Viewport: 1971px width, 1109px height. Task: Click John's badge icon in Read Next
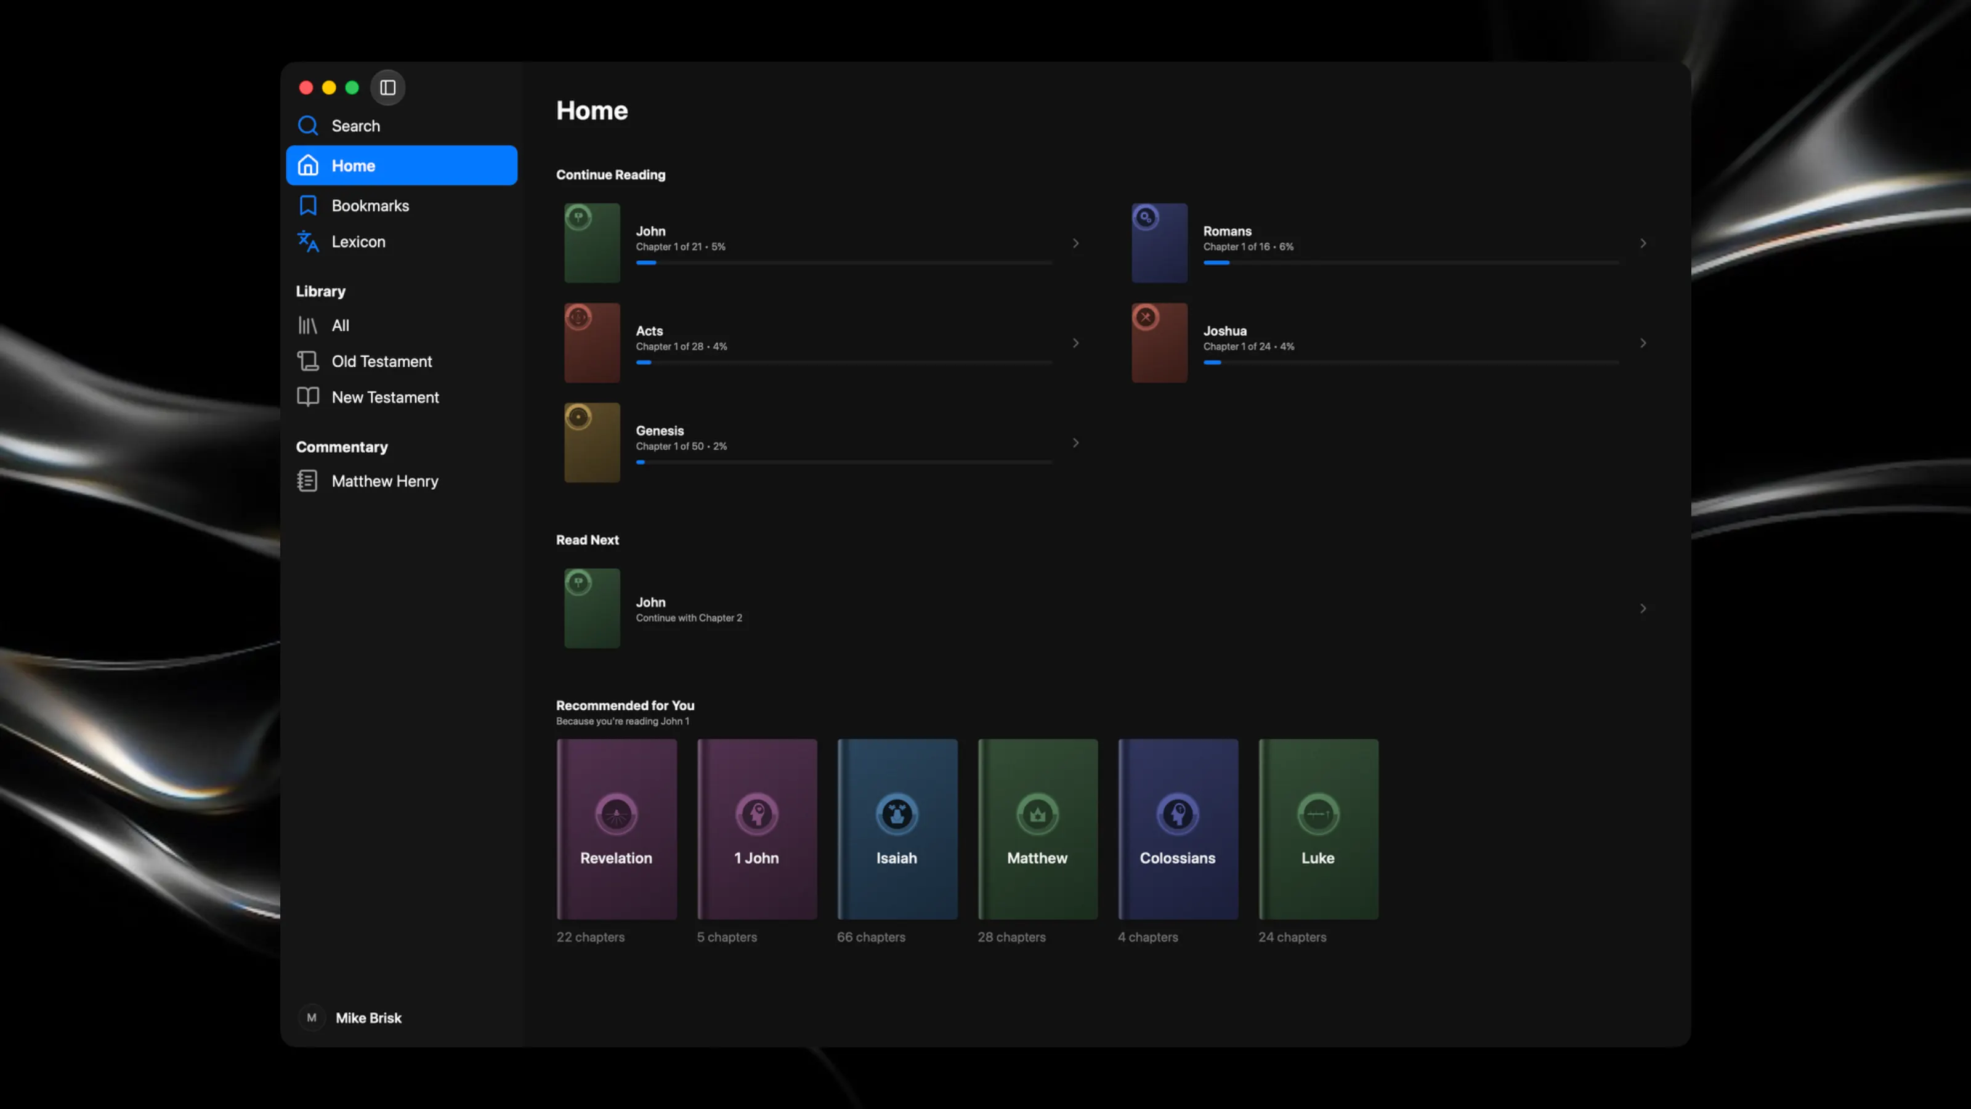(578, 582)
